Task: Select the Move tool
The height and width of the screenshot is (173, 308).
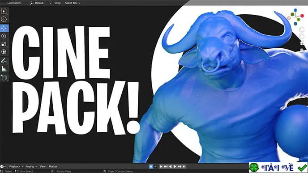Action: click(4, 28)
